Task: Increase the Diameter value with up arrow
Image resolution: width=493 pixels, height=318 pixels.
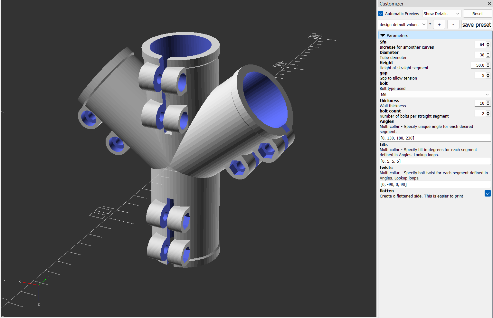Action: tap(488, 53)
